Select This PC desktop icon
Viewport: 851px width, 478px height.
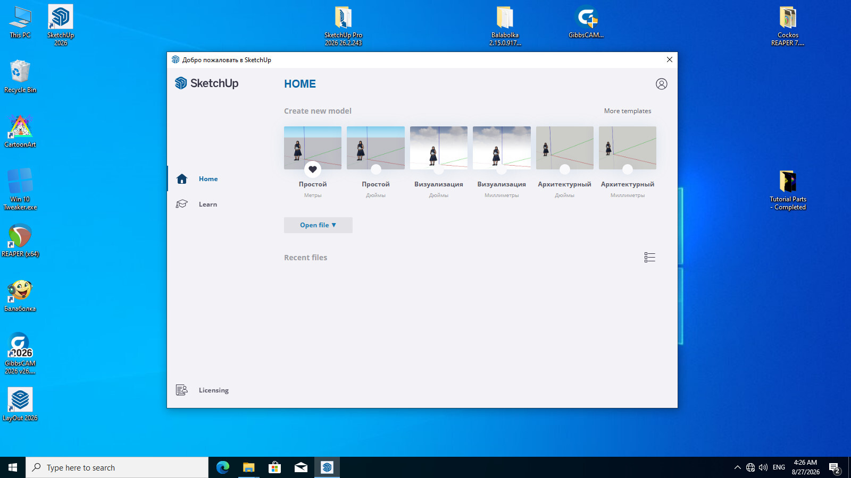(x=20, y=22)
